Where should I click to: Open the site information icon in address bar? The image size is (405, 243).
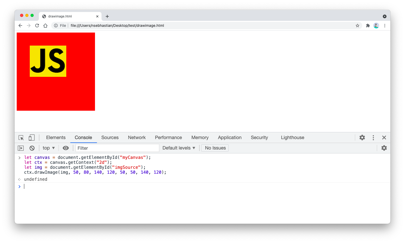click(x=56, y=26)
